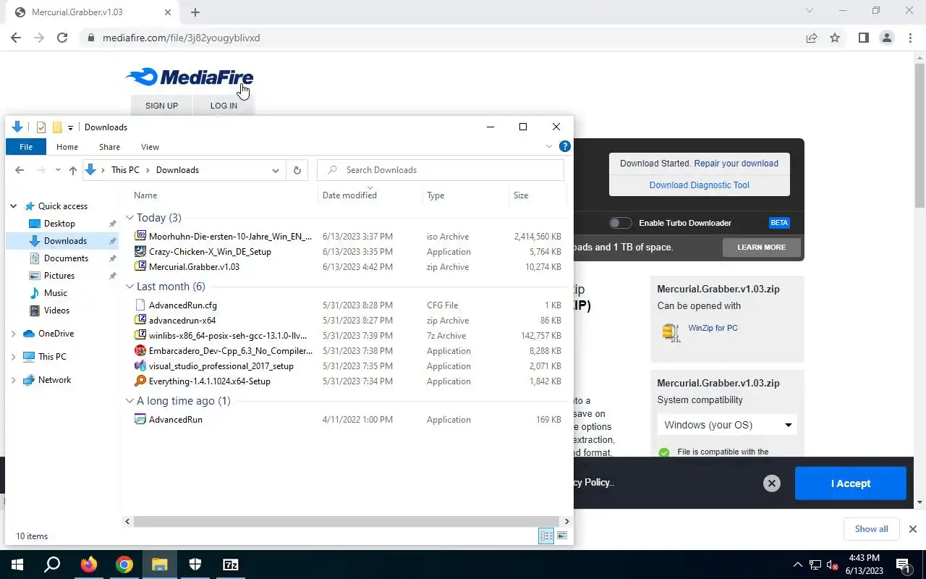
Task: Open the Chrome profile avatar
Action: 886,38
